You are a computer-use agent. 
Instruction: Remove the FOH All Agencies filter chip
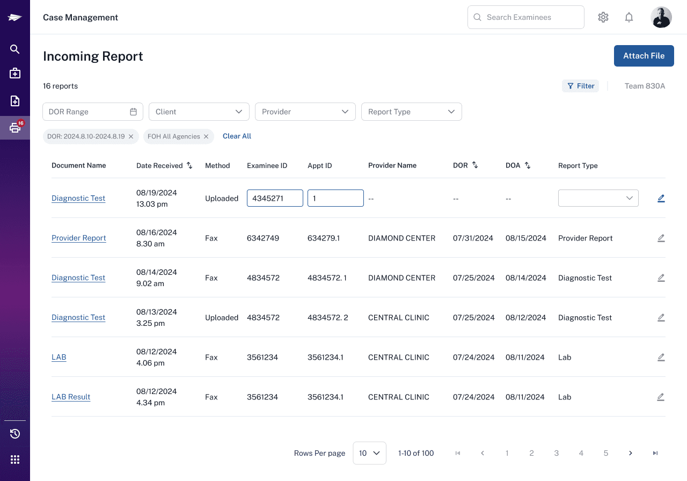coord(206,136)
